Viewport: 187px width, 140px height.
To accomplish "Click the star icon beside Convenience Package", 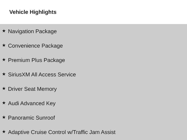I will click(x=4, y=45).
